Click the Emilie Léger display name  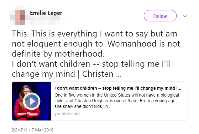[x=46, y=13]
